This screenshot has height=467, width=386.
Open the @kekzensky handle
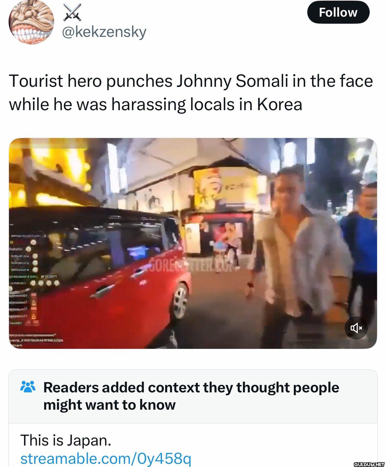click(x=104, y=32)
